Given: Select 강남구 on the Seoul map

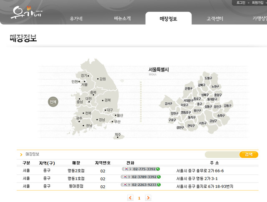Looking at the screenshot, I should coord(213,121).
